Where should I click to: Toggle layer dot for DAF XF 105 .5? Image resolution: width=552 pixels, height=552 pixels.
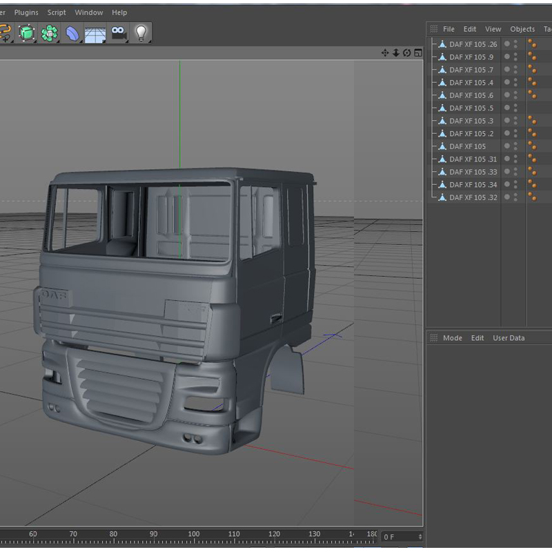click(x=507, y=108)
